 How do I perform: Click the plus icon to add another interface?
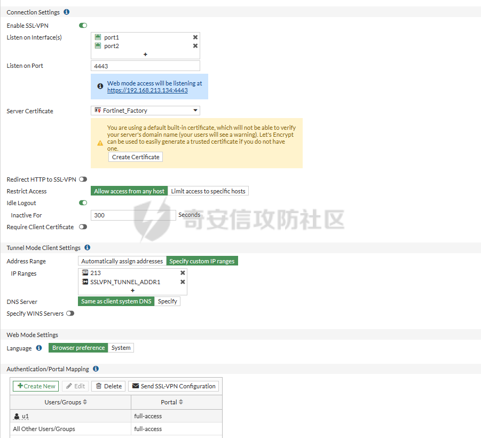click(145, 54)
